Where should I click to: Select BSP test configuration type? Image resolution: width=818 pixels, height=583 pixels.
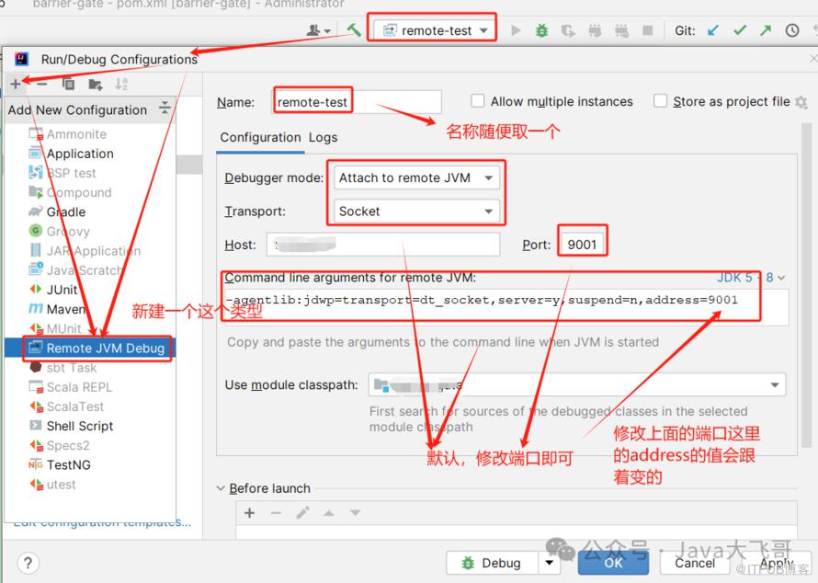tap(62, 173)
